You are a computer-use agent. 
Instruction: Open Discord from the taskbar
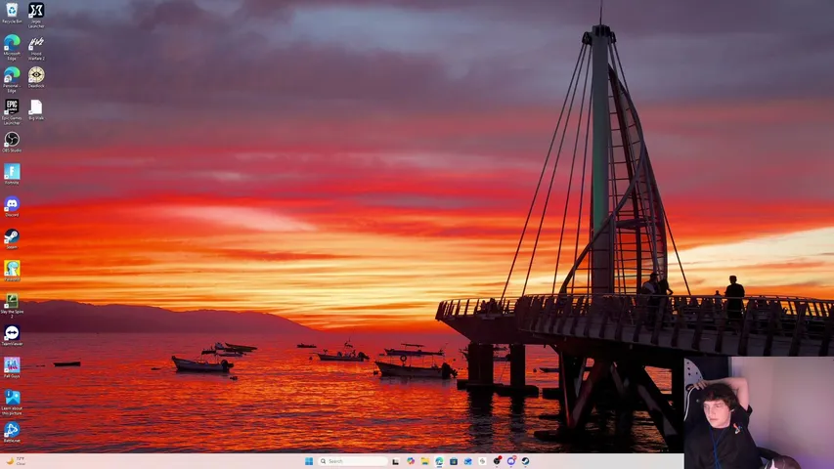click(x=511, y=461)
